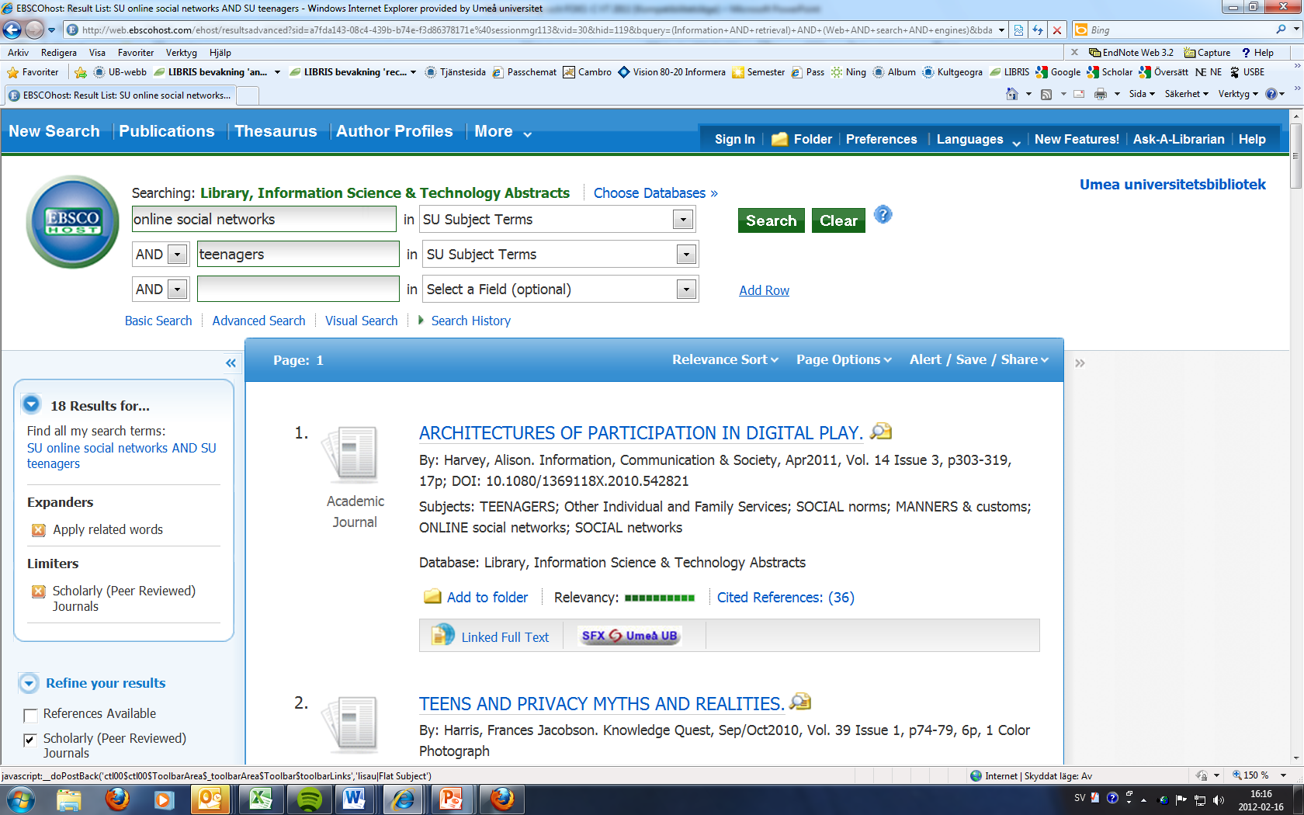
Task: Open Architectures of Participation article title
Action: coord(641,433)
